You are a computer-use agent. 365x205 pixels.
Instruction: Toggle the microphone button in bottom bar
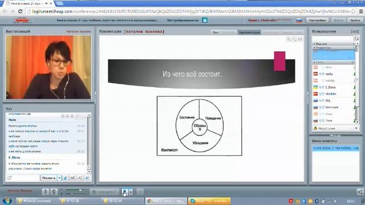(x=46, y=192)
